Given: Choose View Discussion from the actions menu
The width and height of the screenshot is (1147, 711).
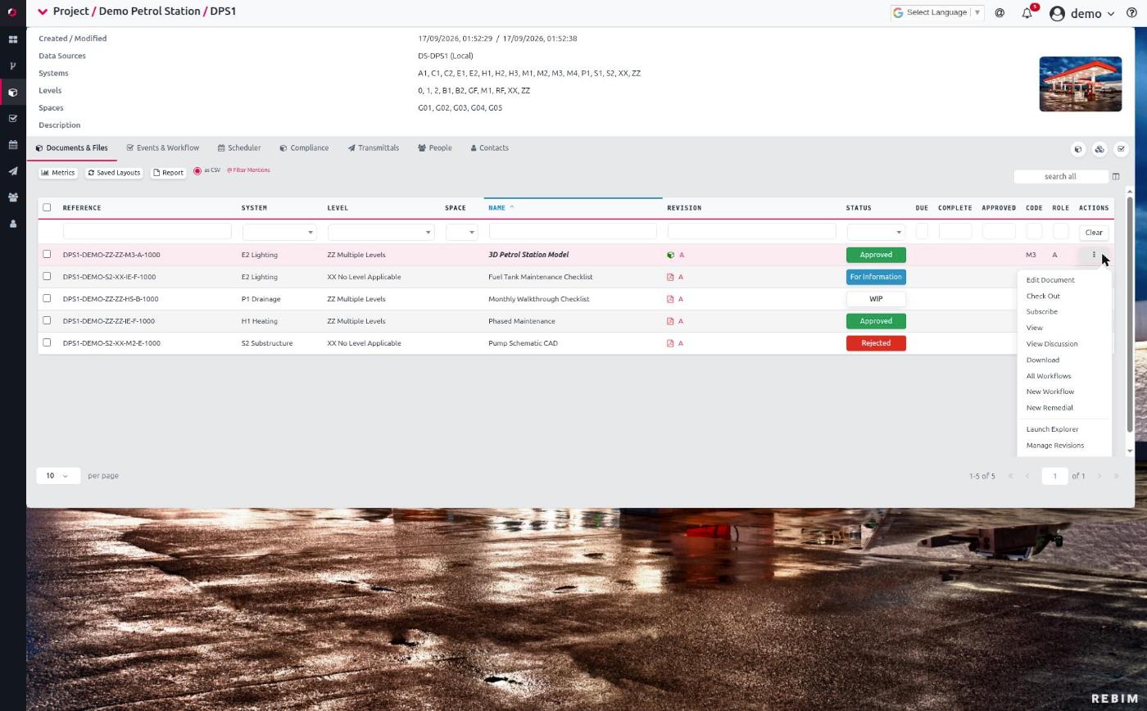Looking at the screenshot, I should coord(1052,344).
